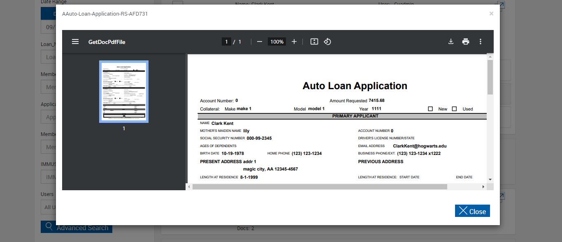Zoom out with the minus icon

point(260,41)
